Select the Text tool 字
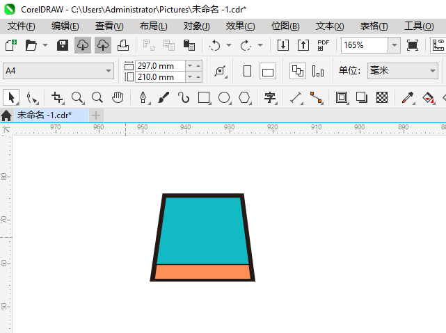 pyautogui.click(x=270, y=98)
